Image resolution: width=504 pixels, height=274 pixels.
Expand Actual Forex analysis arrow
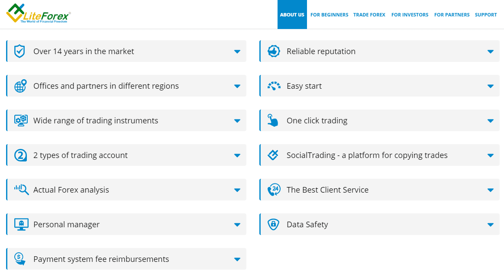tap(237, 190)
